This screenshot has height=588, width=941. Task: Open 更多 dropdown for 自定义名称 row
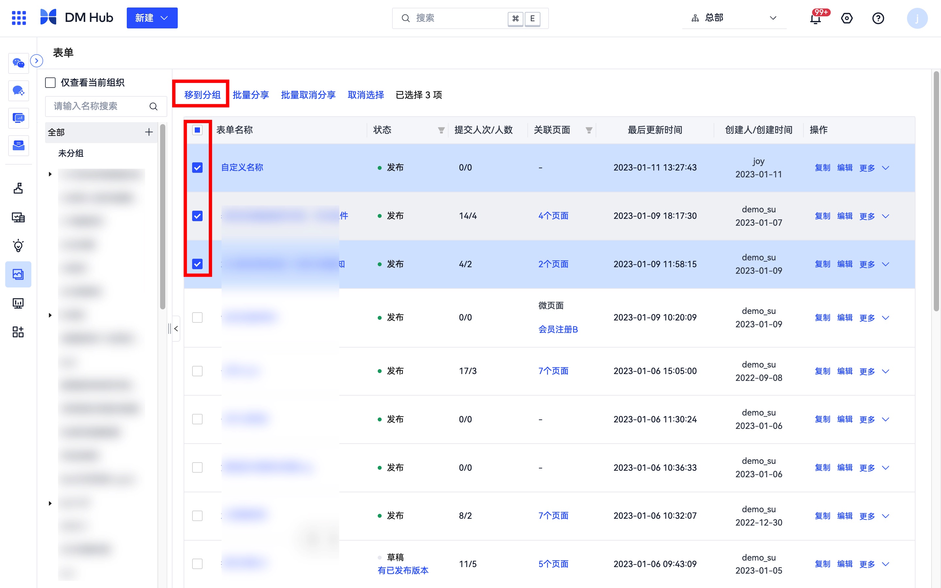pos(874,168)
